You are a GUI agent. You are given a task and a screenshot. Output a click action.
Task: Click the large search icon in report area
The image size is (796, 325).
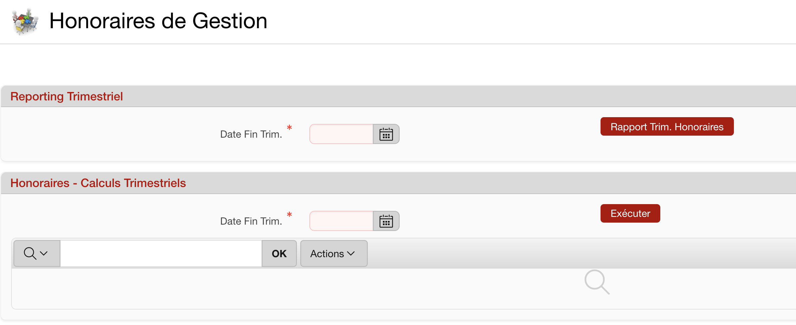(x=597, y=283)
